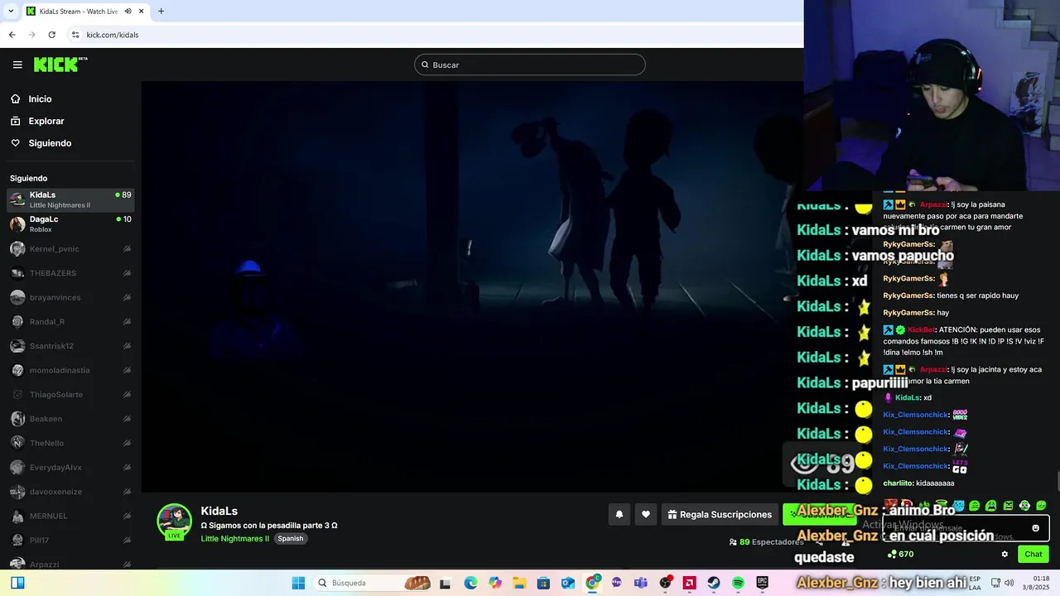Image resolution: width=1060 pixels, height=596 pixels.
Task: Open Randal_R channel
Action: pyautogui.click(x=70, y=322)
